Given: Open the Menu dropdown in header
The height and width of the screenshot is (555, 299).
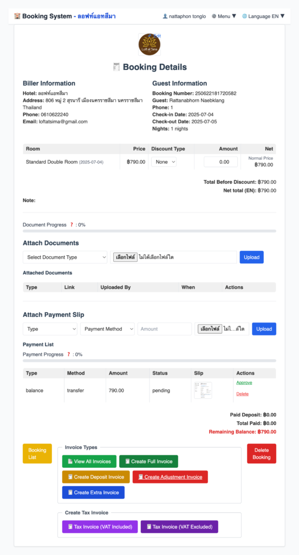Looking at the screenshot, I should click(x=224, y=16).
